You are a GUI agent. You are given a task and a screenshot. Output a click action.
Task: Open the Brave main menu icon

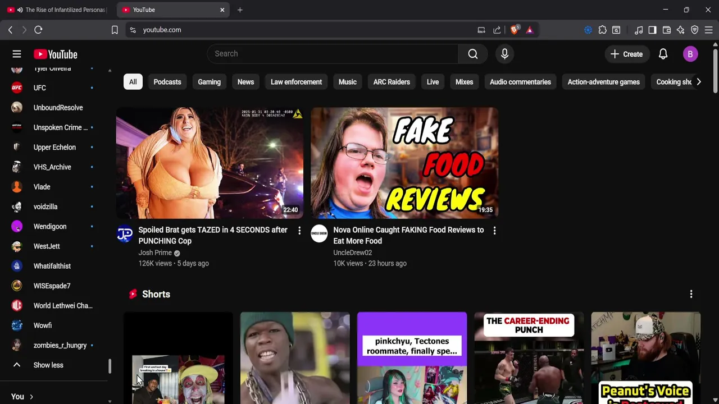coord(709,30)
